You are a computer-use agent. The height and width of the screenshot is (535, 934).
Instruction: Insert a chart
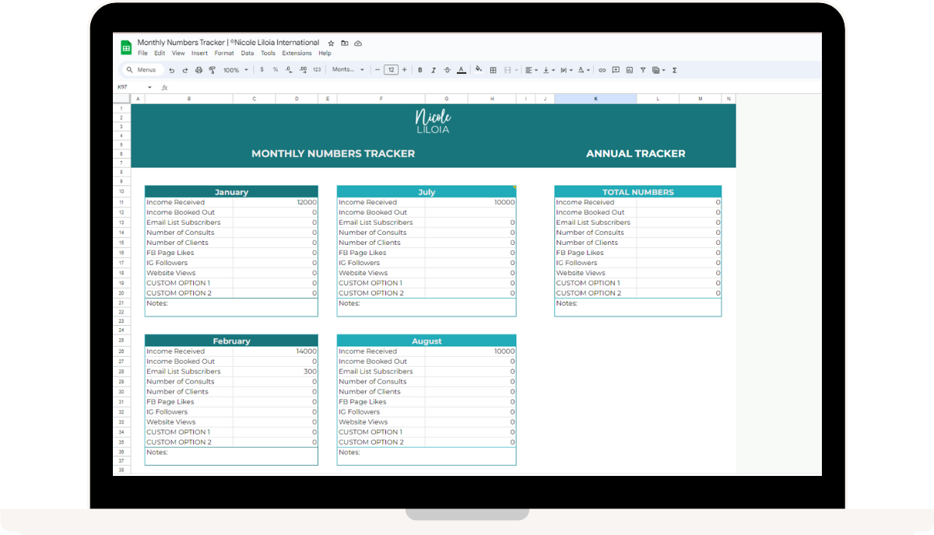coord(630,70)
